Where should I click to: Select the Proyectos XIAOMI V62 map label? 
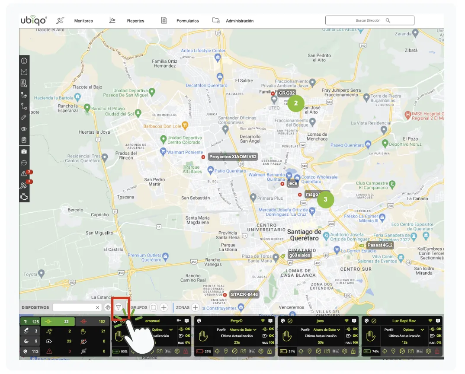pos(233,157)
